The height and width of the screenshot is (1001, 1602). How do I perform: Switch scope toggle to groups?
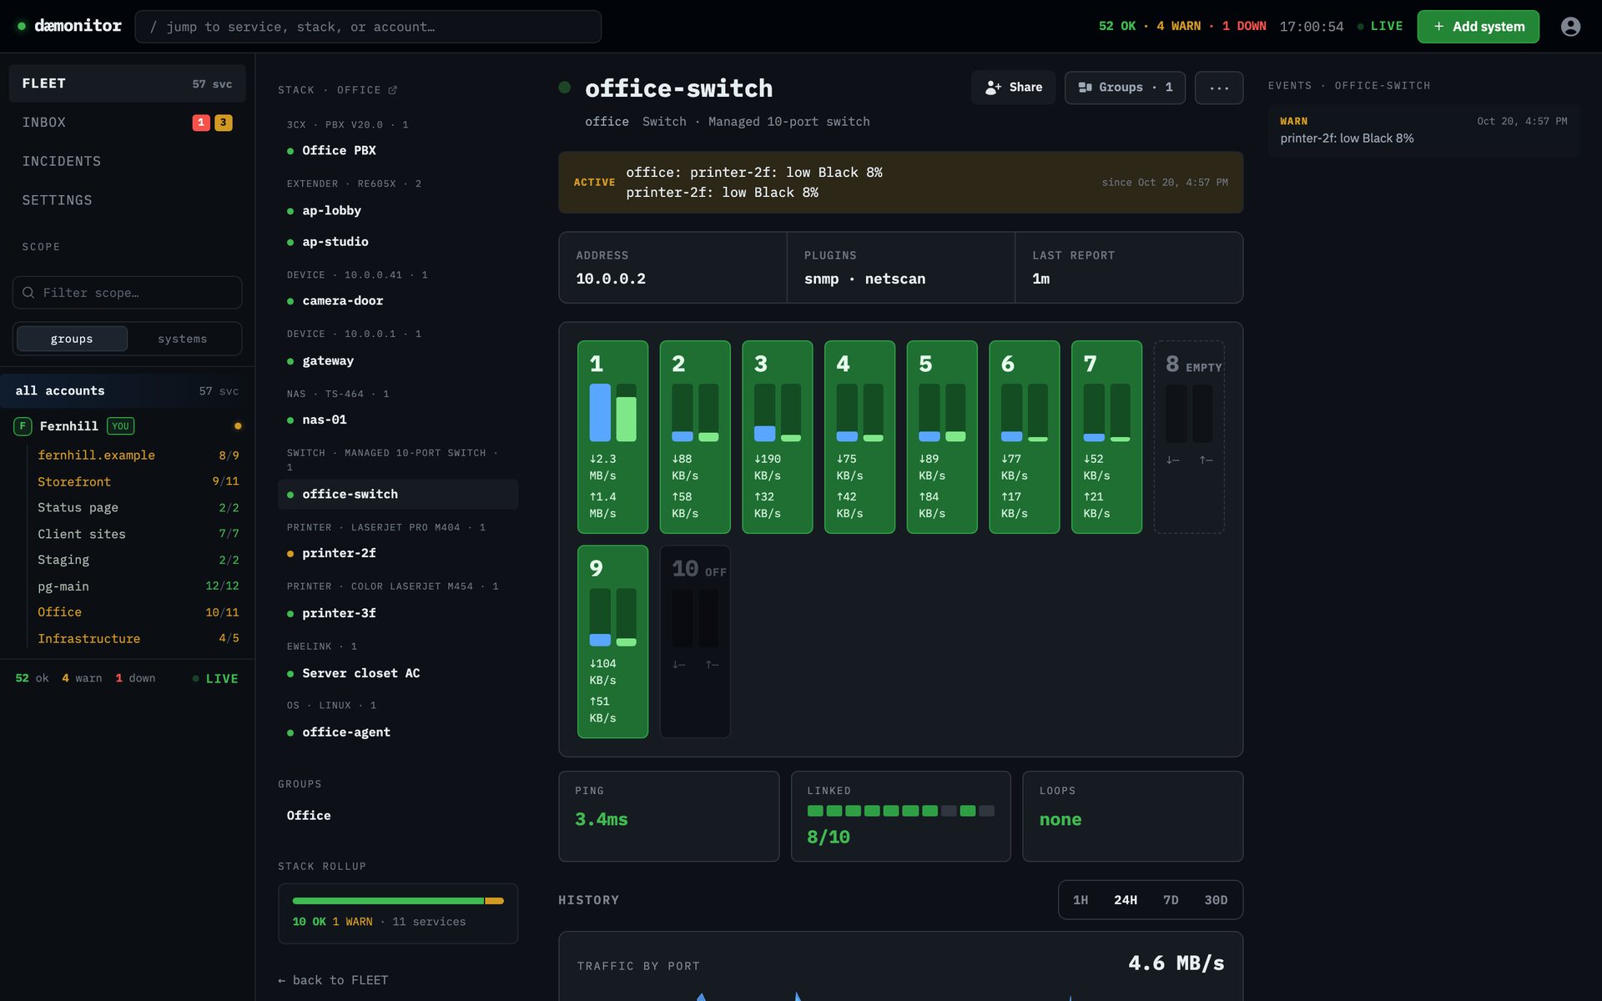pos(72,339)
